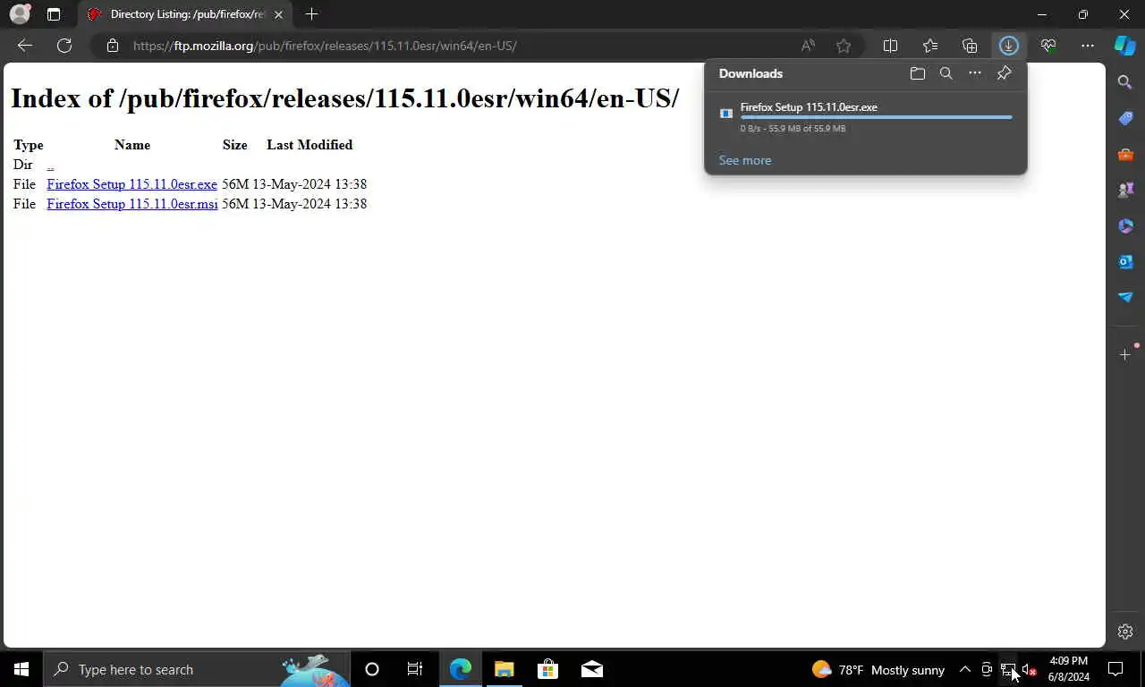
Task: Open File Explorer from taskbar
Action: (504, 669)
